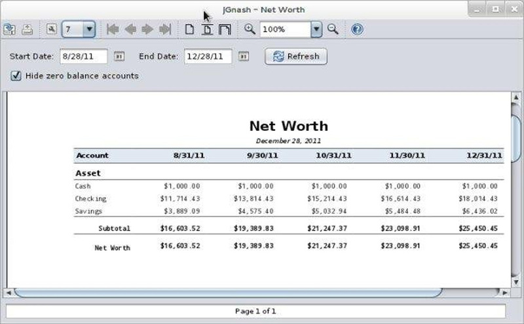Select actual size page view icon
This screenshot has height=324, width=524.
tap(189, 29)
